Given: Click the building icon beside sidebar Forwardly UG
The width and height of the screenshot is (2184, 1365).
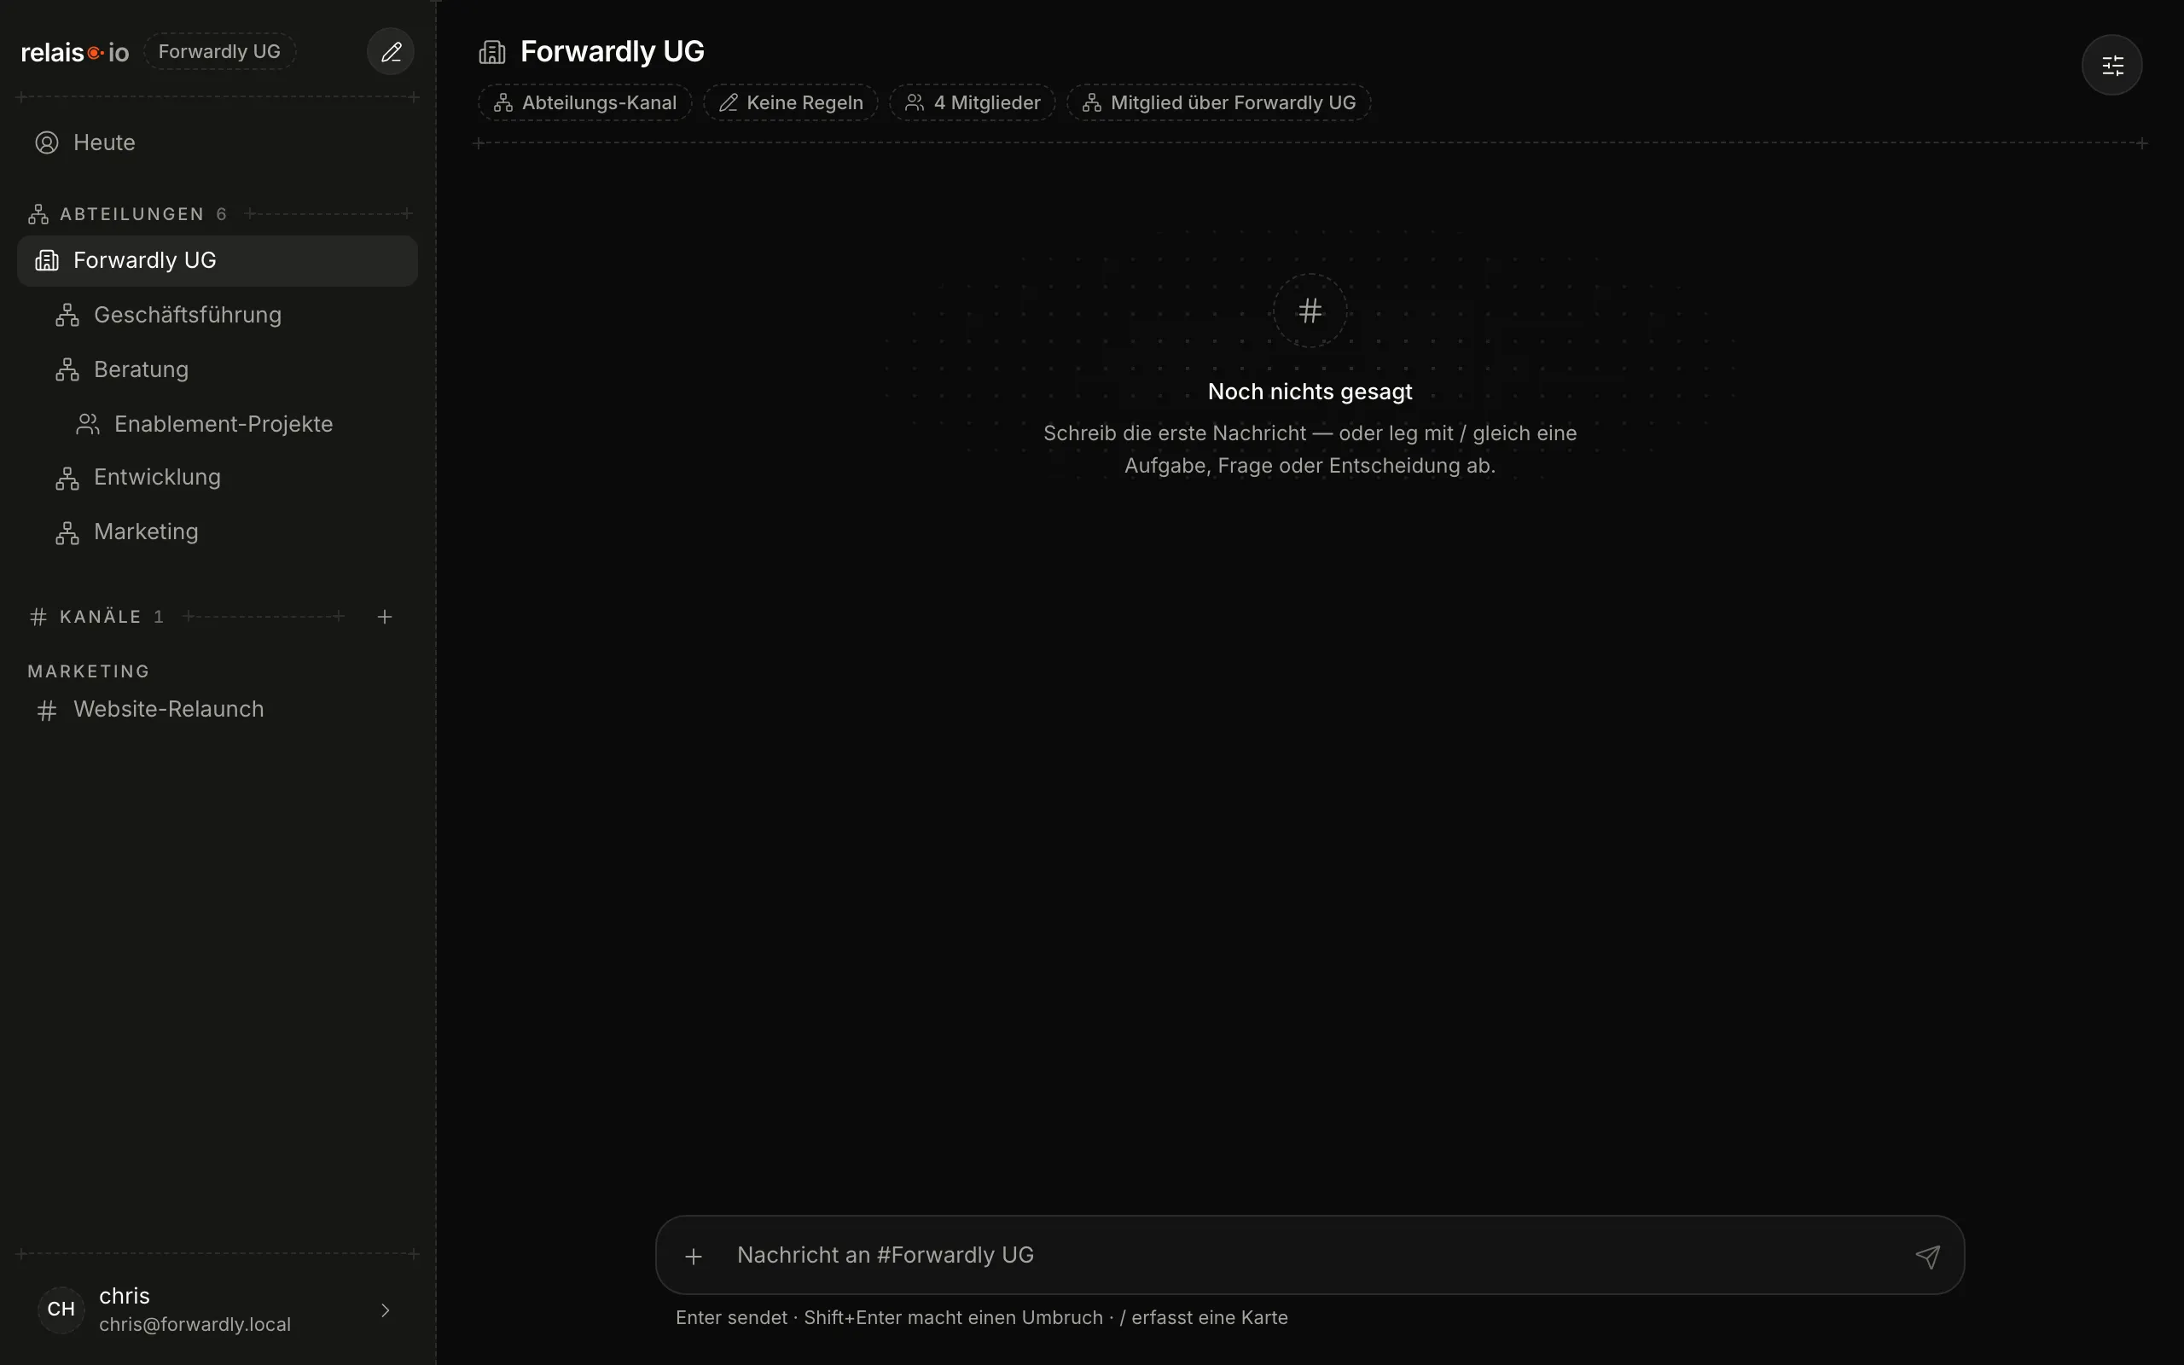Looking at the screenshot, I should [47, 261].
